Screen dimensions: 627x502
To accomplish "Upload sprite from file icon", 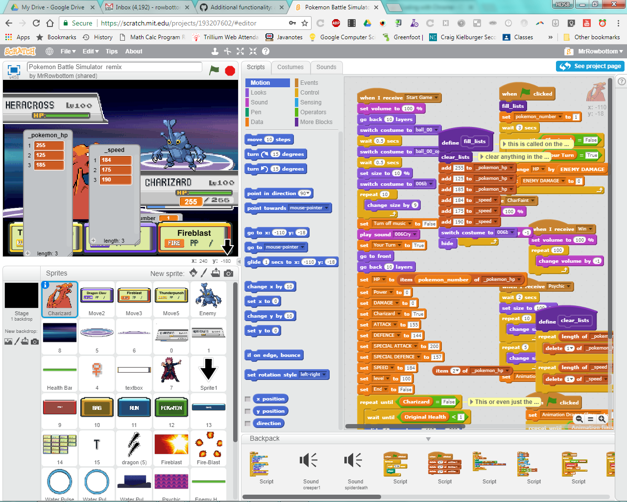I will (216, 273).
